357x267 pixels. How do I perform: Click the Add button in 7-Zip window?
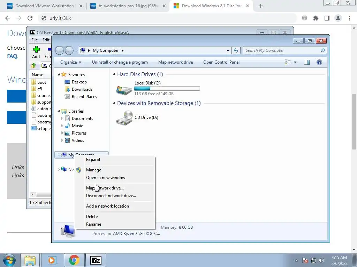tap(36, 52)
